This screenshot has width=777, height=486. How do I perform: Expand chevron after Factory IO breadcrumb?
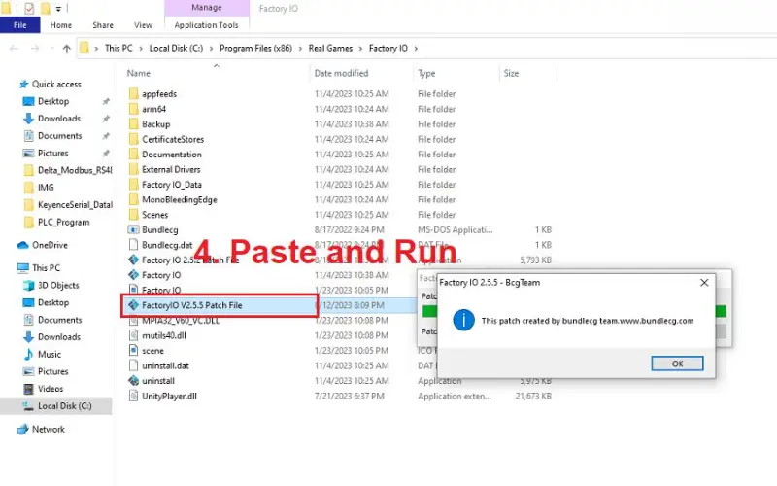click(416, 48)
